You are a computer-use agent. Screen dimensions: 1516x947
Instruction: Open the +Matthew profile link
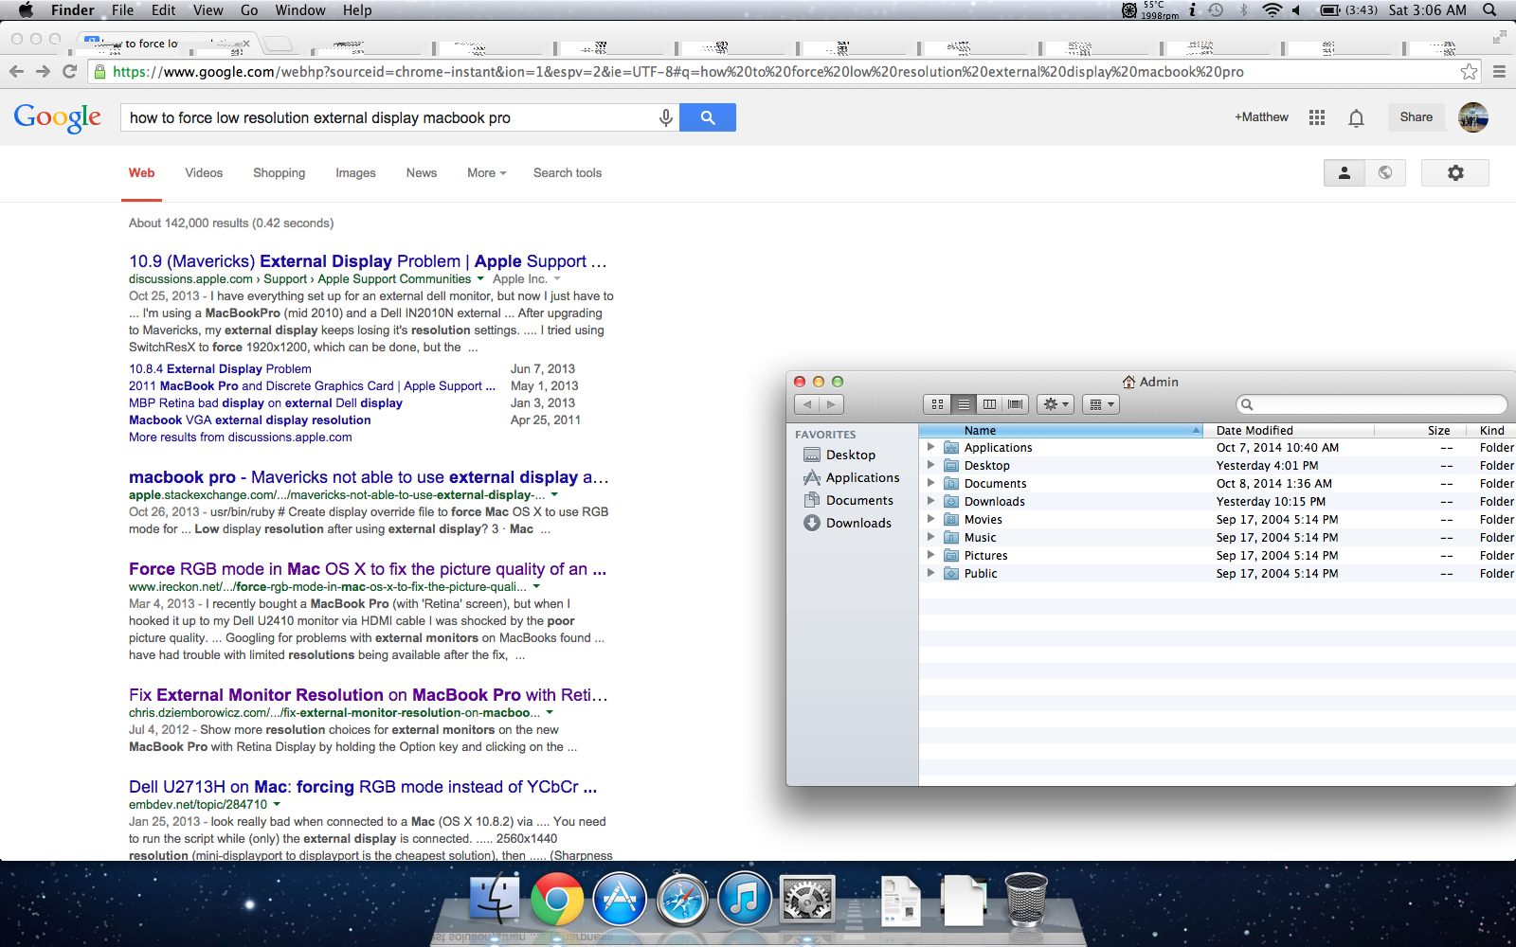[x=1261, y=117]
